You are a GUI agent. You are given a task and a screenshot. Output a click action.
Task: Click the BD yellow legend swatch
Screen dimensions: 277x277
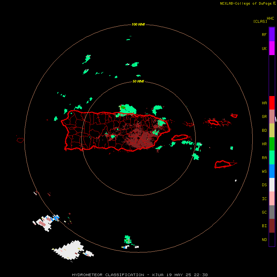(x=272, y=130)
